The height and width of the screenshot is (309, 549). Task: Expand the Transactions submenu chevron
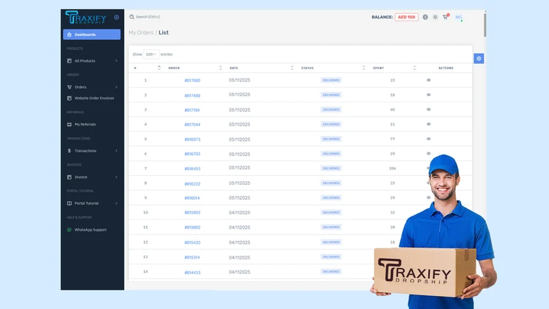pos(116,150)
